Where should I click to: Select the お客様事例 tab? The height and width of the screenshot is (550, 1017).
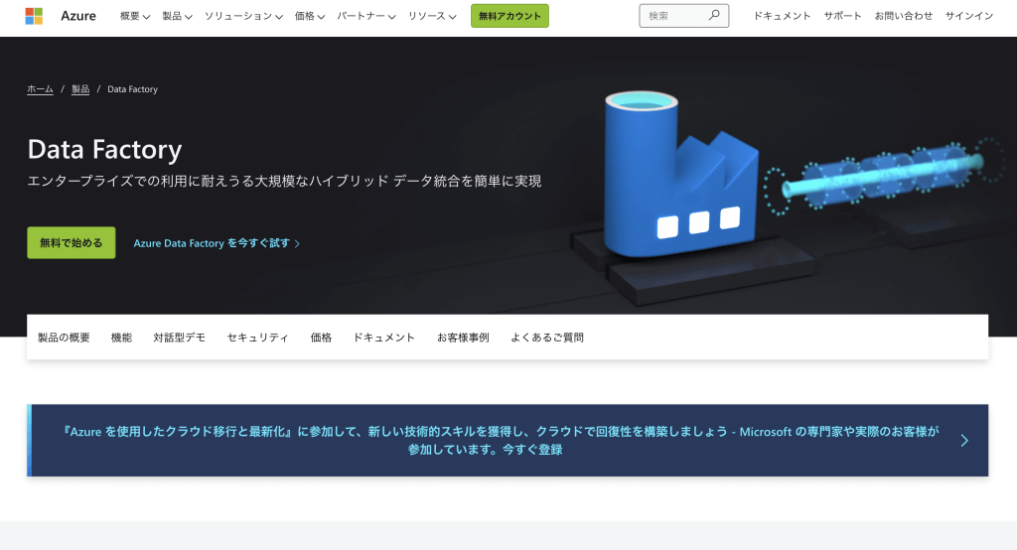tap(463, 338)
